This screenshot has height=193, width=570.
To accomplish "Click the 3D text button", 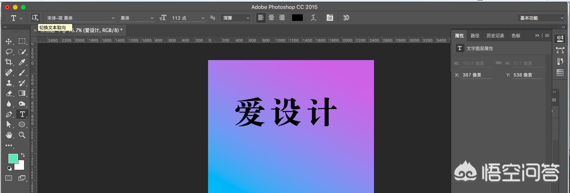I will (x=346, y=18).
